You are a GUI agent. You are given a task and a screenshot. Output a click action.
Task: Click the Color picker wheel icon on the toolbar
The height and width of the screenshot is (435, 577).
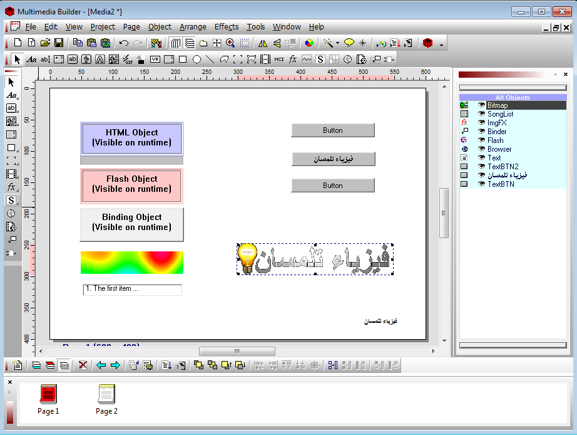pos(309,43)
